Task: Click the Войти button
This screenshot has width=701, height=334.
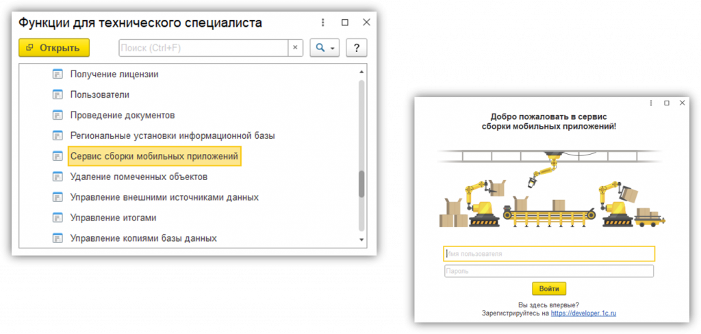Action: point(549,288)
